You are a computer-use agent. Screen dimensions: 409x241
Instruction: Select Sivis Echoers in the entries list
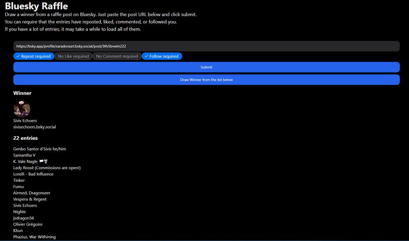coord(25,206)
